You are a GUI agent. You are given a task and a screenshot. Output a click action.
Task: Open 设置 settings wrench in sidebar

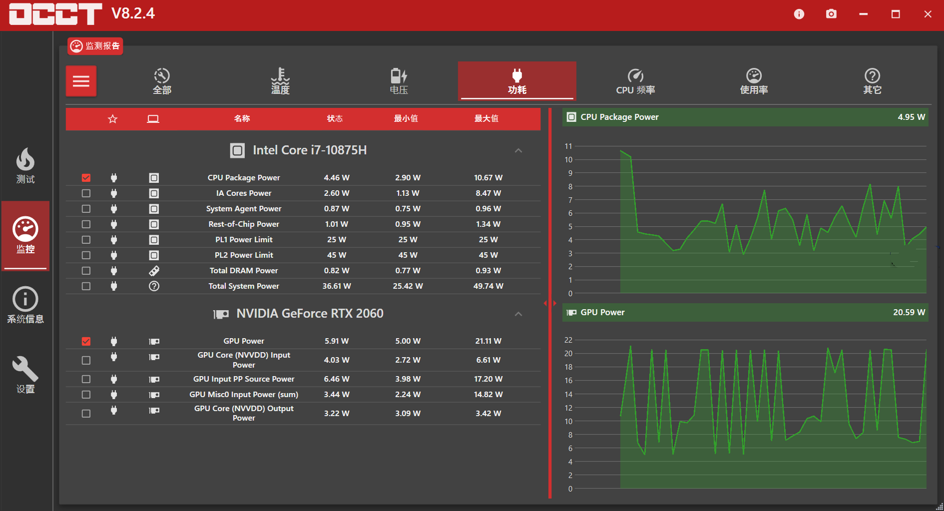click(x=25, y=375)
